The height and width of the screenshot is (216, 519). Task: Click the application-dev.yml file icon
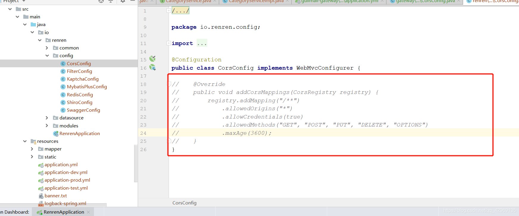[41, 173]
